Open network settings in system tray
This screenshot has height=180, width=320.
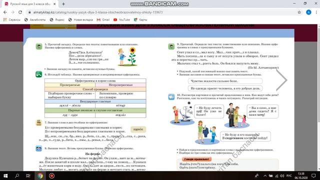[x=276, y=175]
